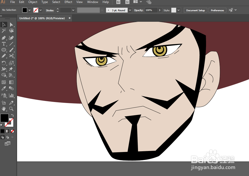Toggle None fill mode button

pyautogui.click(x=12, y=131)
